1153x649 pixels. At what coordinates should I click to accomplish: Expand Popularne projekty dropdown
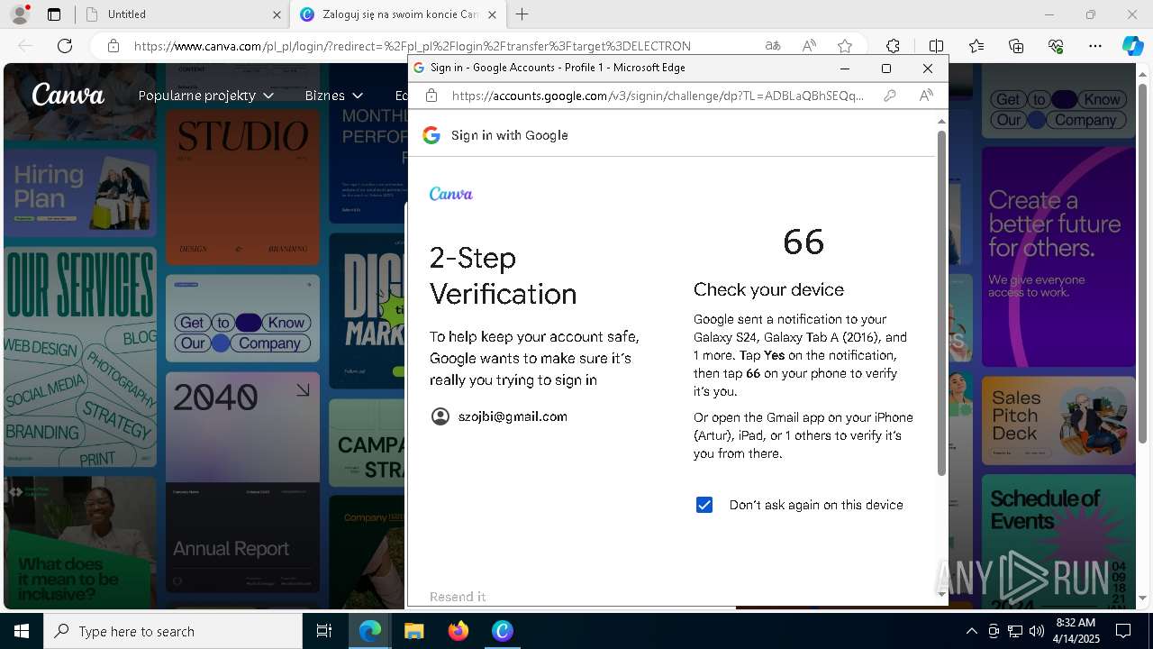[x=206, y=96]
